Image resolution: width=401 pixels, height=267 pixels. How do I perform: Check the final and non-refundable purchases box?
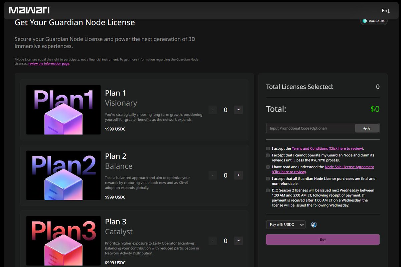[x=268, y=179]
